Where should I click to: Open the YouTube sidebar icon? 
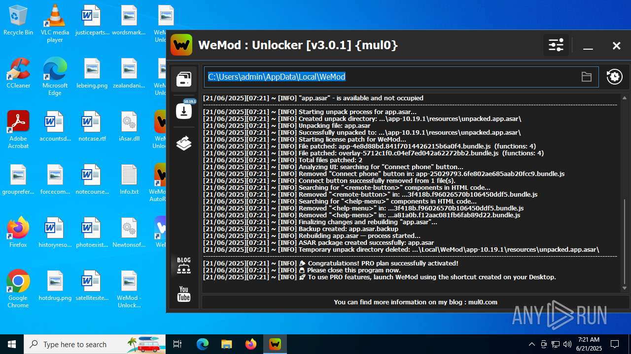[184, 294]
